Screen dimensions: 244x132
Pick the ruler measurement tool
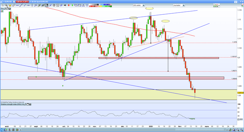pyautogui.click(x=14, y=5)
